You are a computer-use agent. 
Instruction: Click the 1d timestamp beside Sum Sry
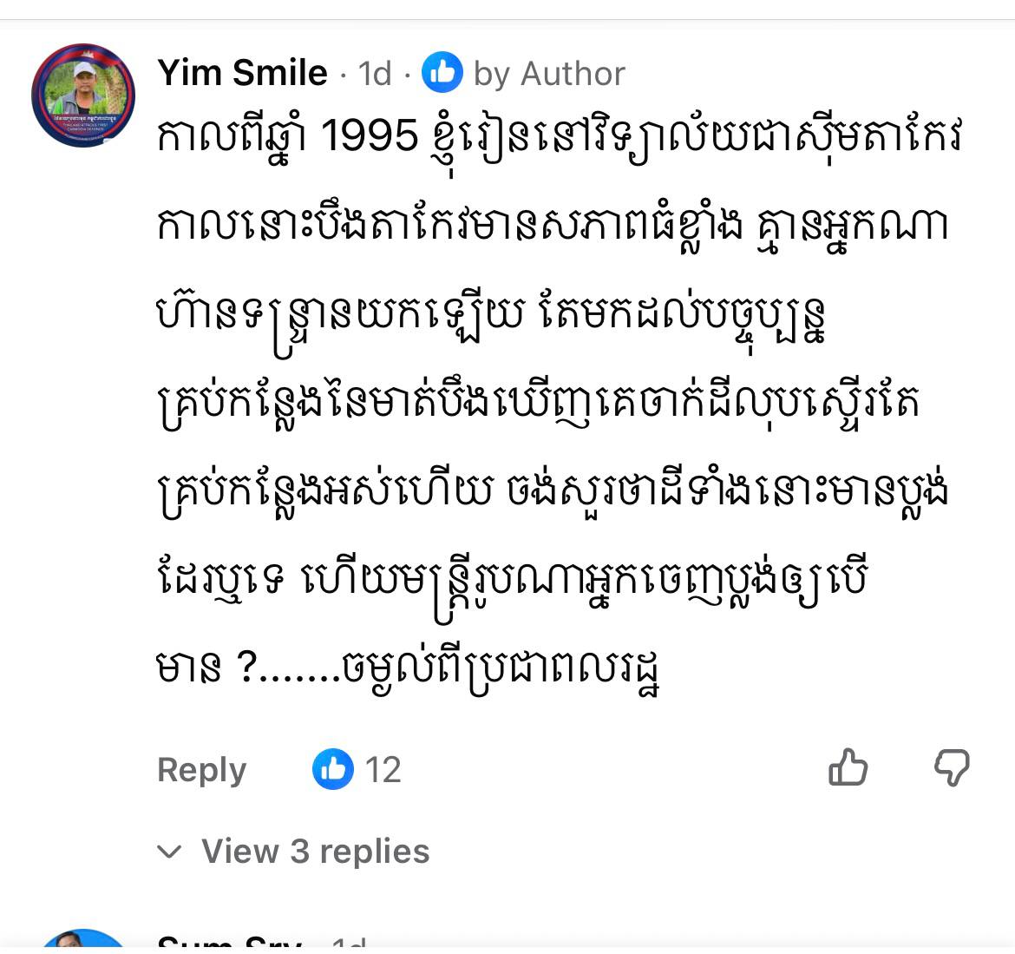tap(349, 941)
